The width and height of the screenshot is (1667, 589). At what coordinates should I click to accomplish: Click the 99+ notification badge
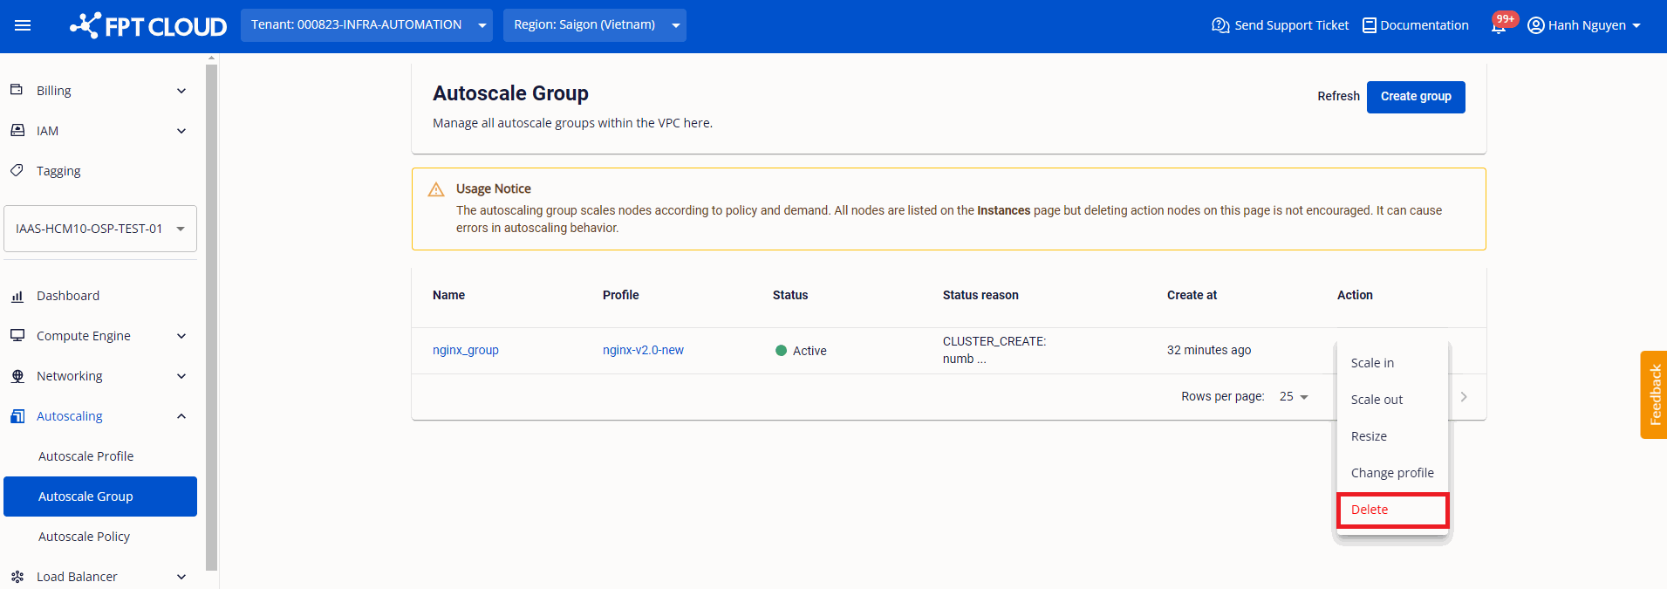[1506, 19]
